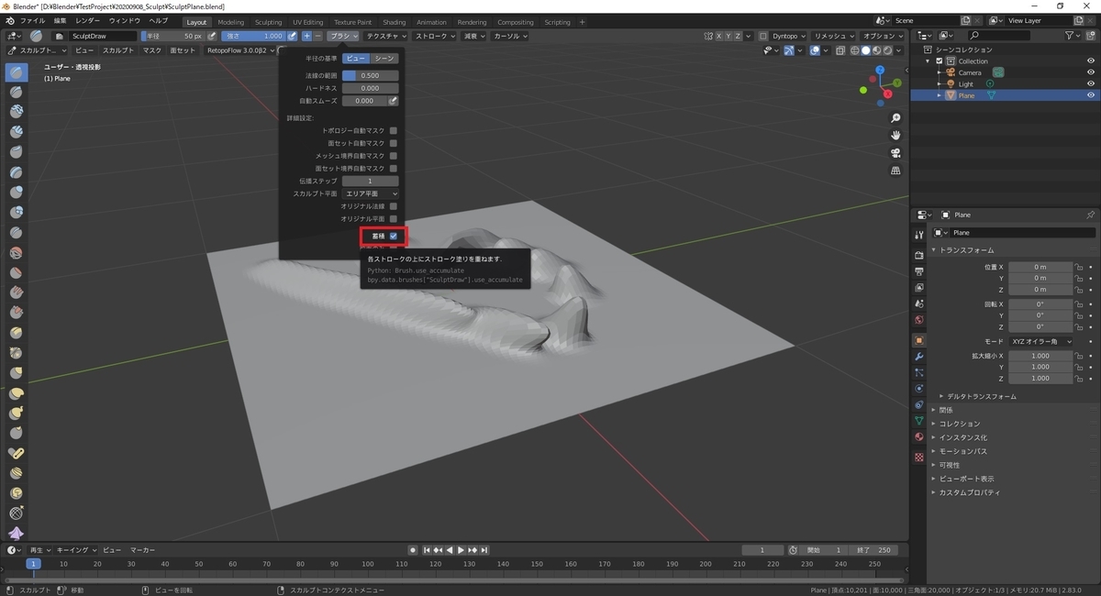Click the viewport zoom magnifier icon
This screenshot has width=1101, height=596.
click(895, 118)
